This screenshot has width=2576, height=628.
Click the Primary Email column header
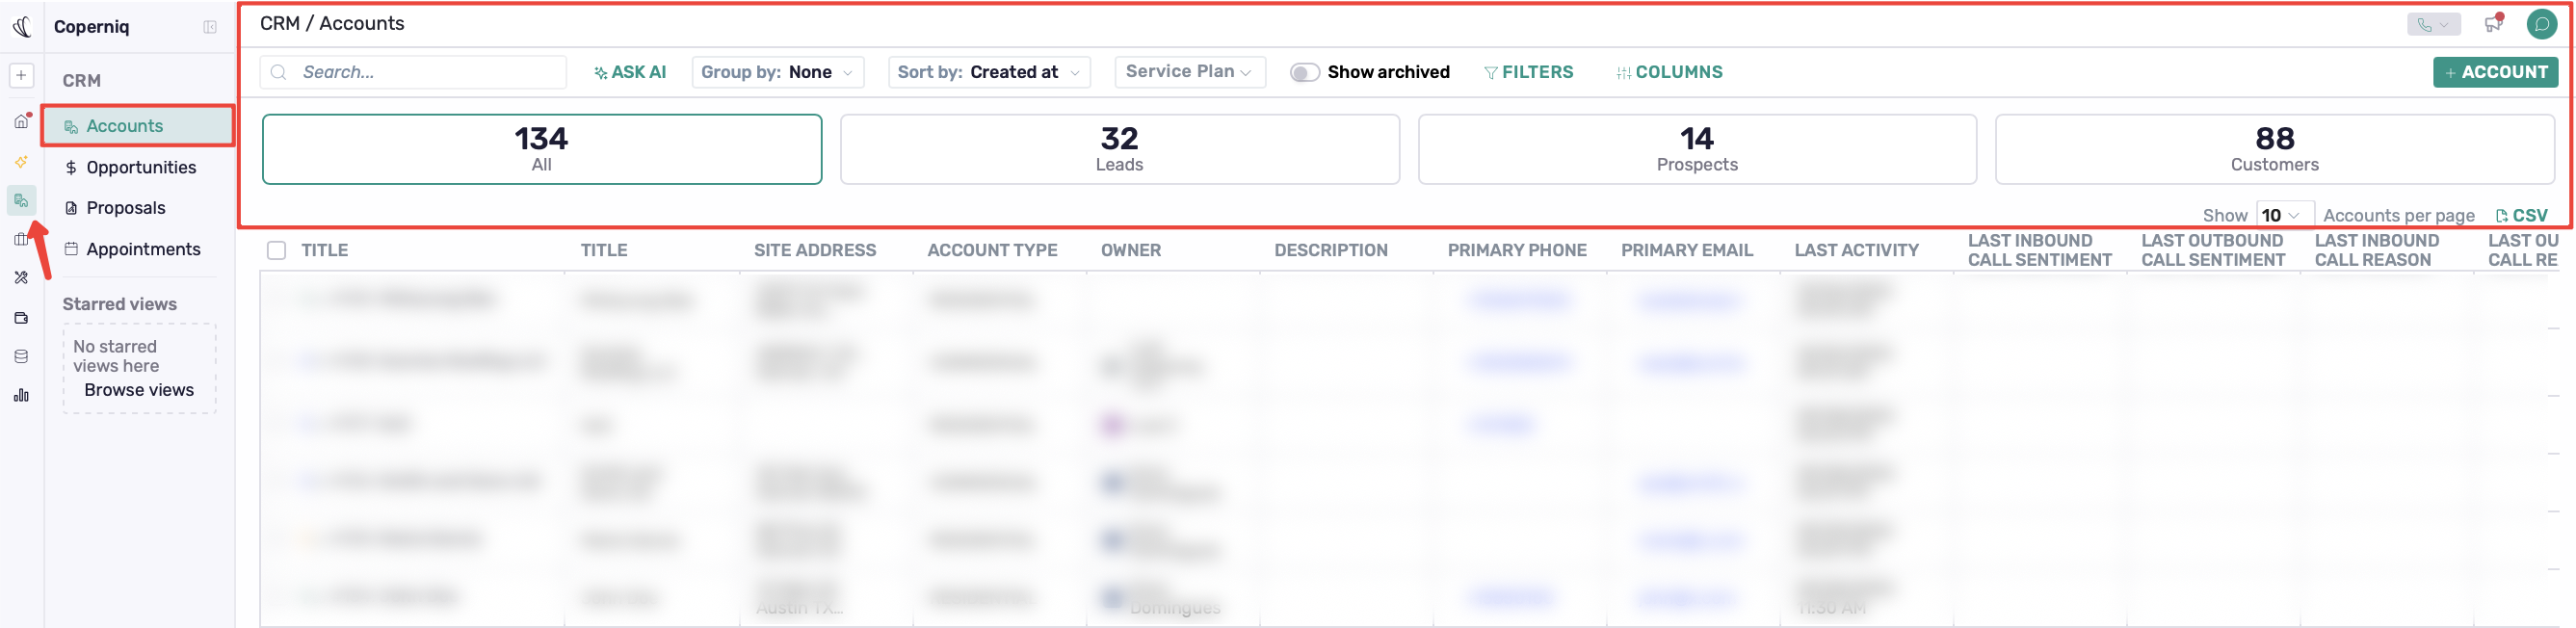1687,250
